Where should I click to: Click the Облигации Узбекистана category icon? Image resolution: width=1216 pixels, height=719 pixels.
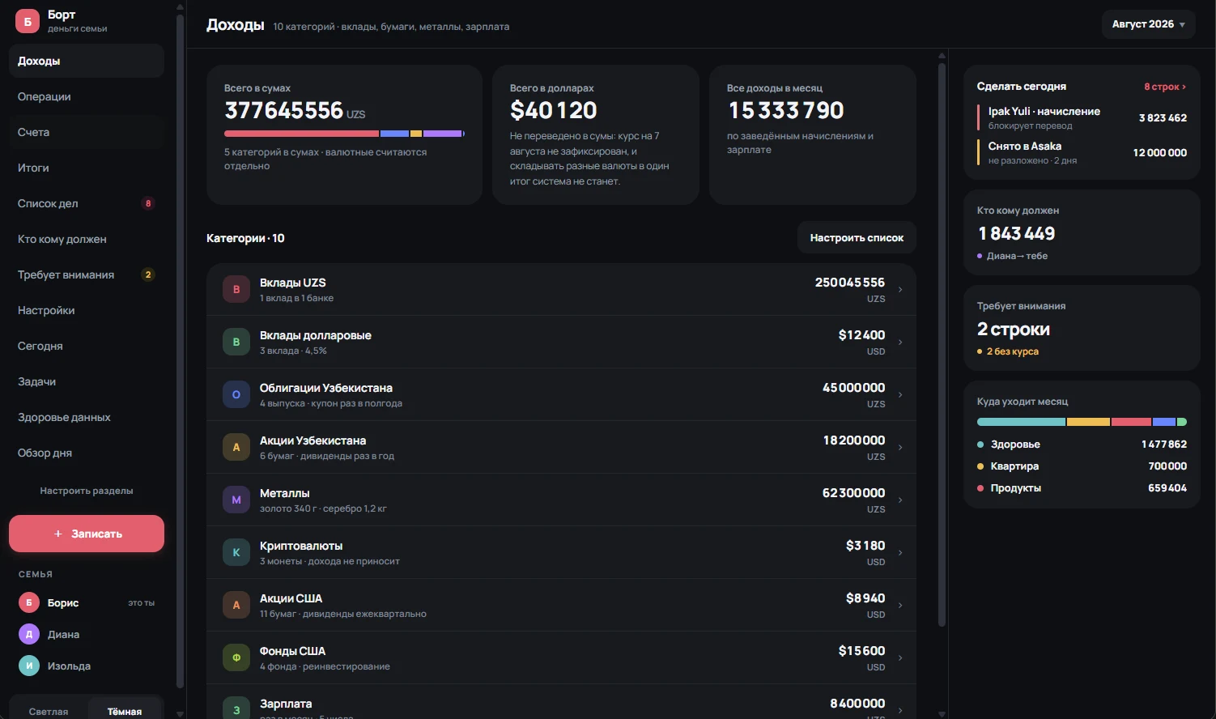tap(236, 394)
